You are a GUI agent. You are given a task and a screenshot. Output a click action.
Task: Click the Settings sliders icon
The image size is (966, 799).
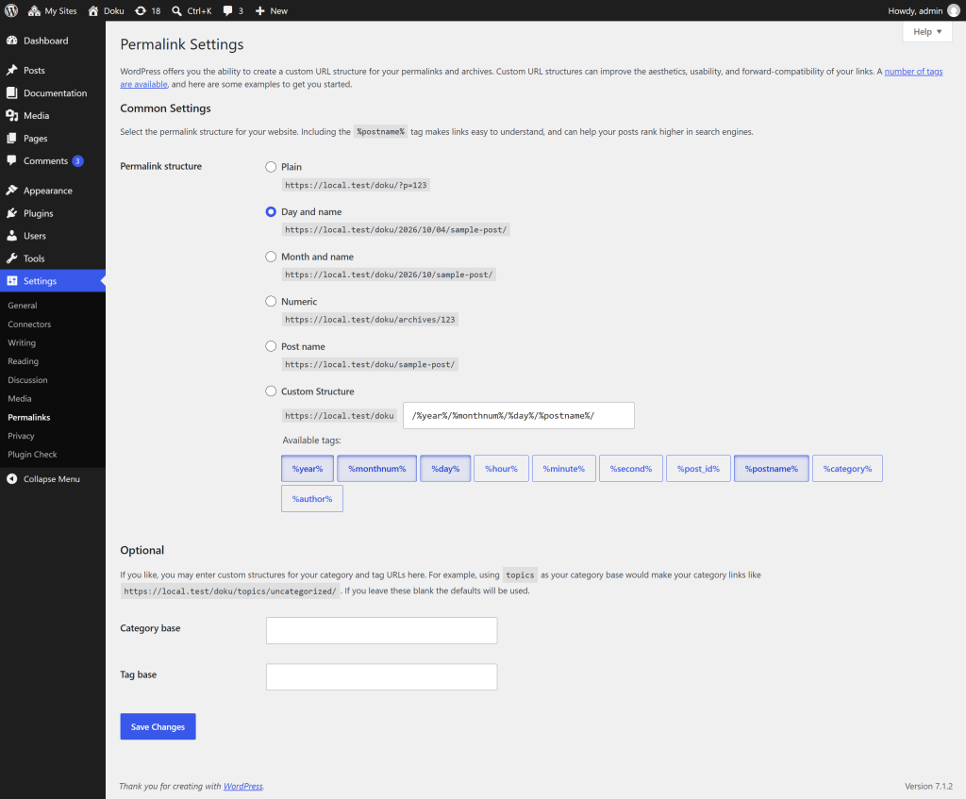click(x=11, y=281)
